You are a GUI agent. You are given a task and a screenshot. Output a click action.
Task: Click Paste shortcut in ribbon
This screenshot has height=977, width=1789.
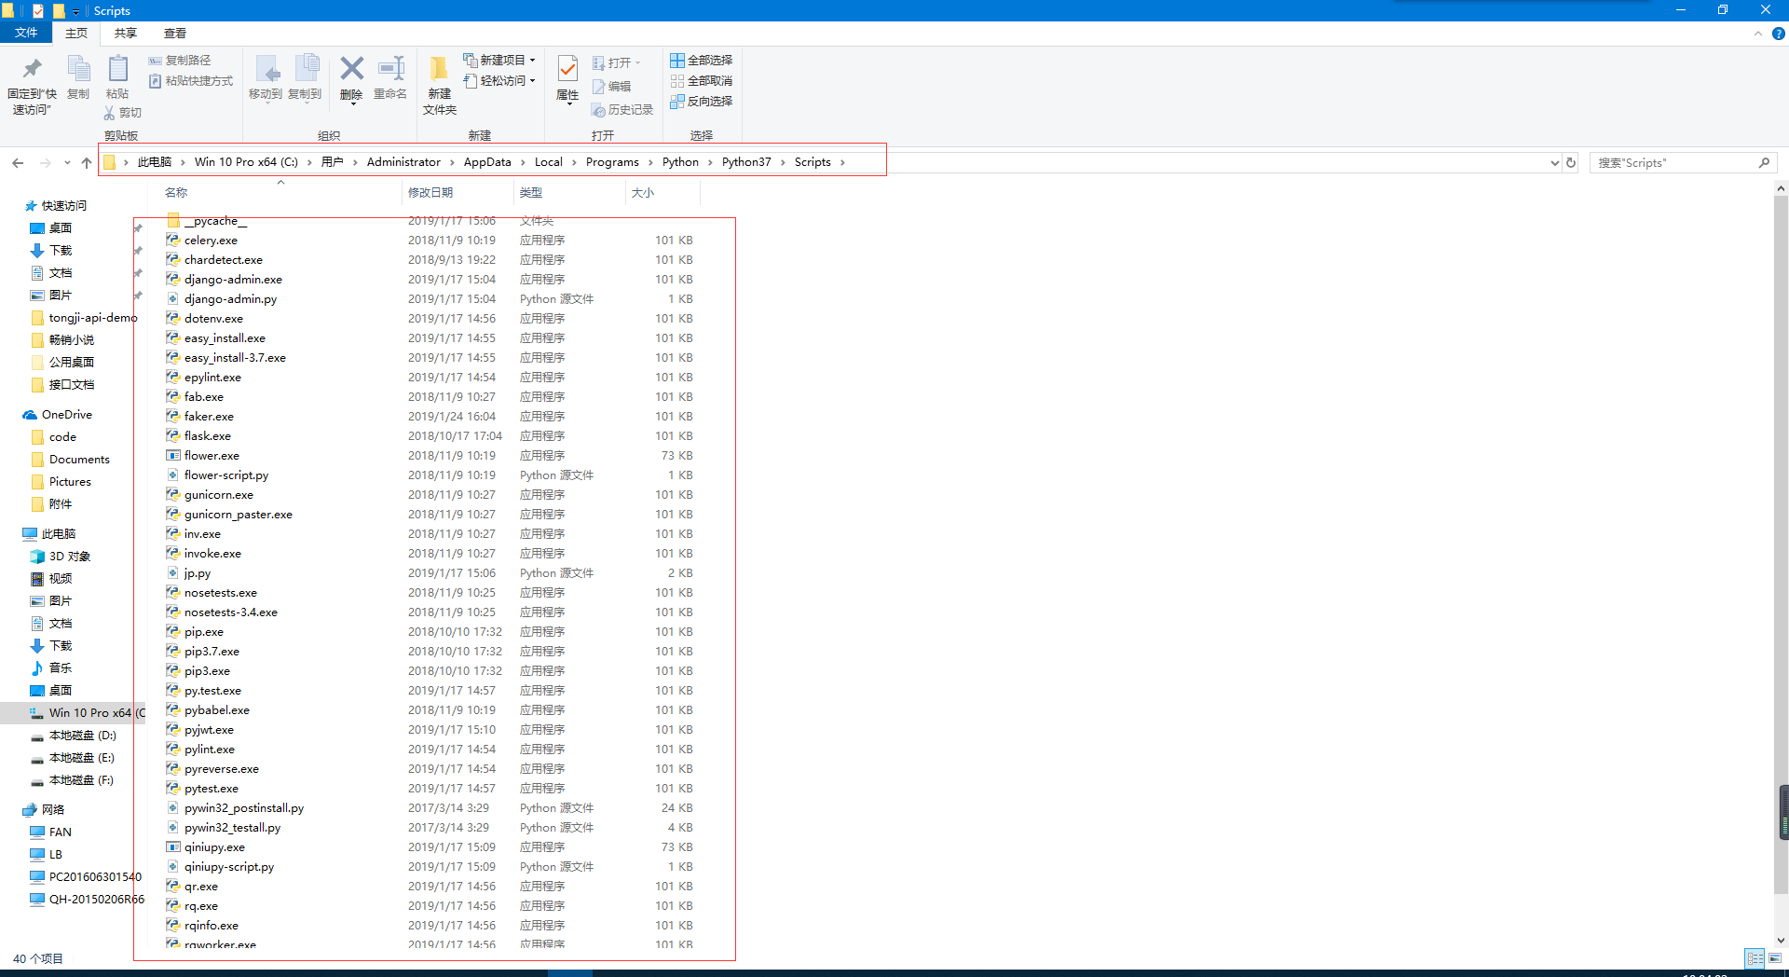[191, 81]
